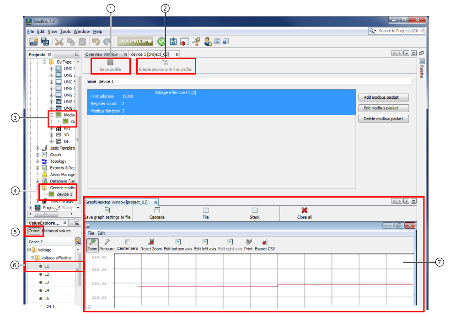
Task: Click the Delete modbus packet button
Action: pos(383,118)
